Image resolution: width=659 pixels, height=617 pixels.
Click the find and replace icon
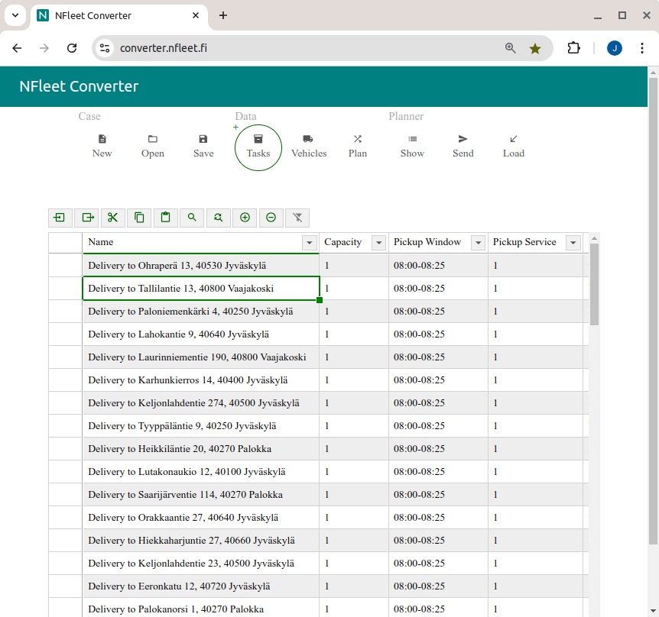pos(218,218)
